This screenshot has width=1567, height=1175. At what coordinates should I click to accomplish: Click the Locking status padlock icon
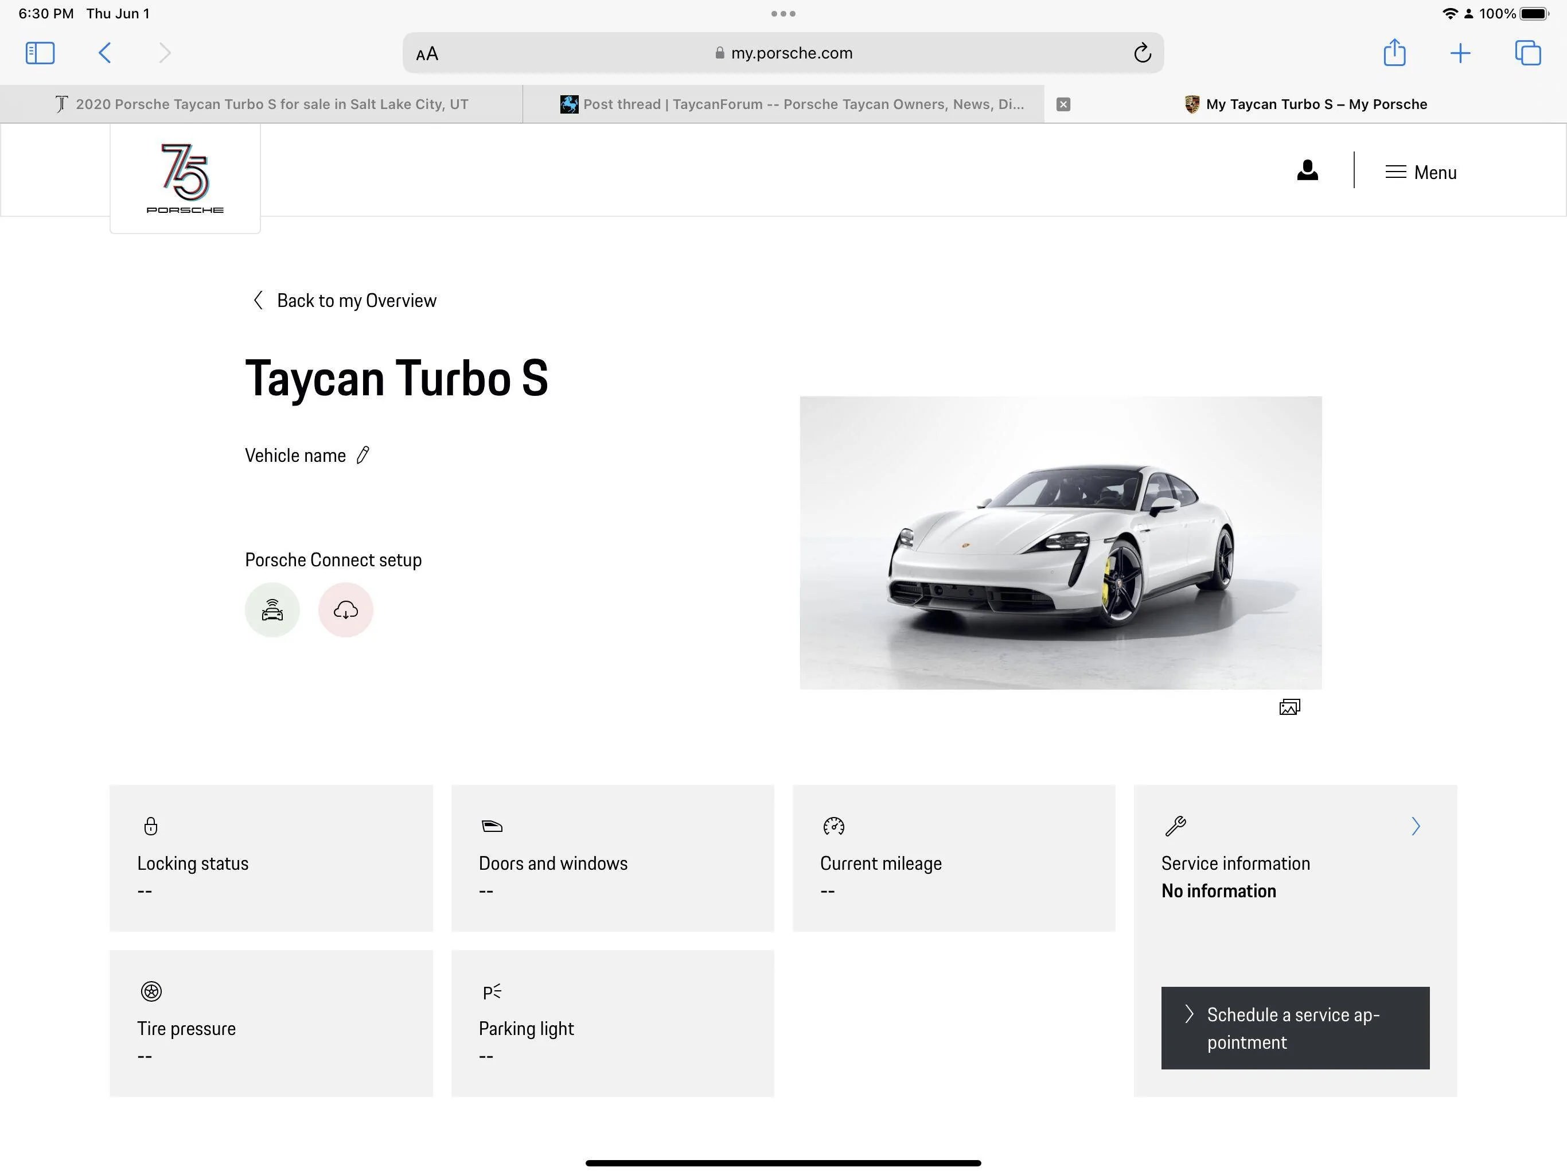click(x=151, y=826)
